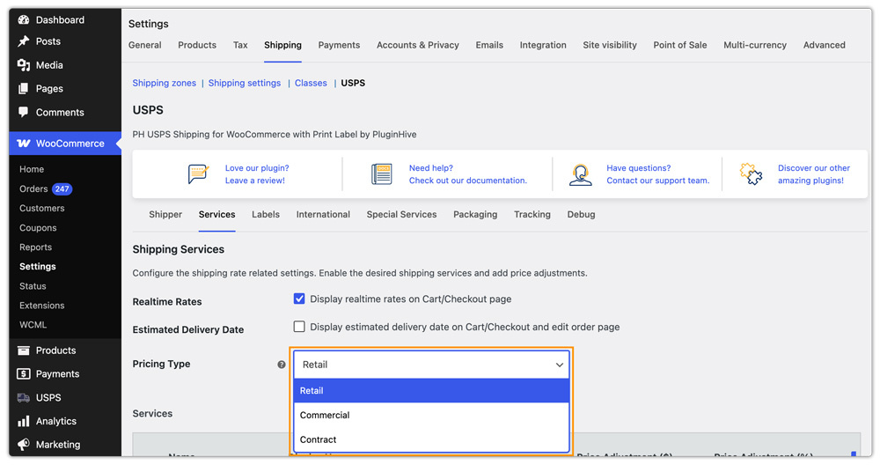The width and height of the screenshot is (880, 465).
Task: Click the Pricing Type help question icon
Action: click(x=282, y=365)
